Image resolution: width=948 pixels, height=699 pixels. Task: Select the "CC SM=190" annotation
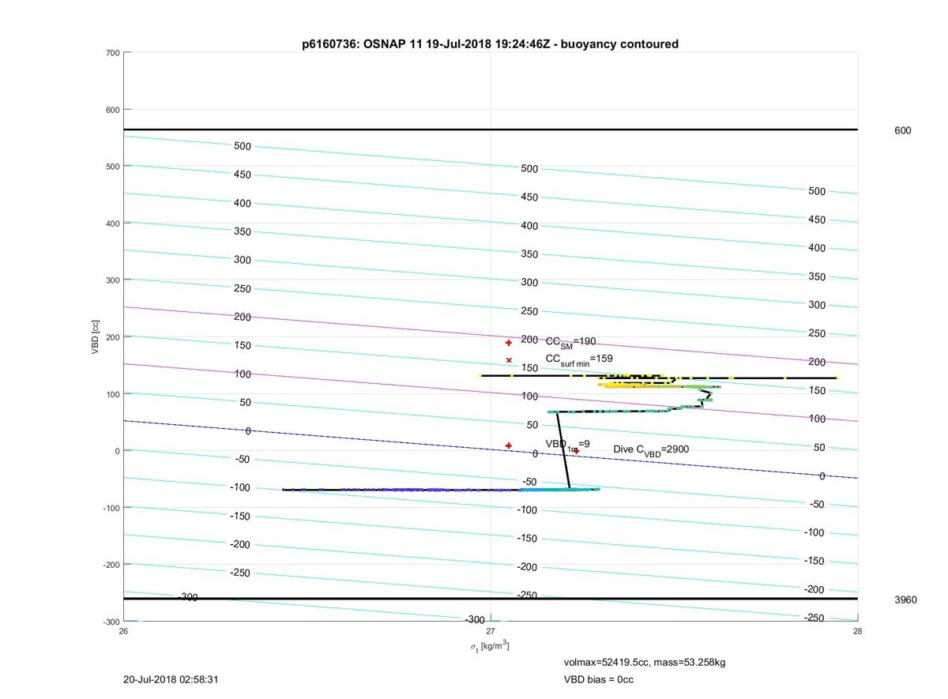[570, 342]
